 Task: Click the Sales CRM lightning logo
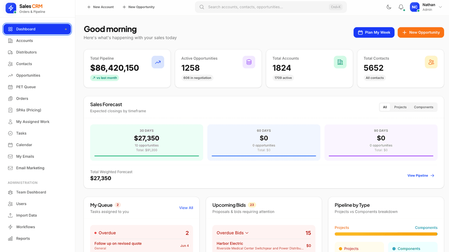point(11,8)
